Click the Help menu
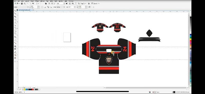205x94 pixels. [66, 1]
